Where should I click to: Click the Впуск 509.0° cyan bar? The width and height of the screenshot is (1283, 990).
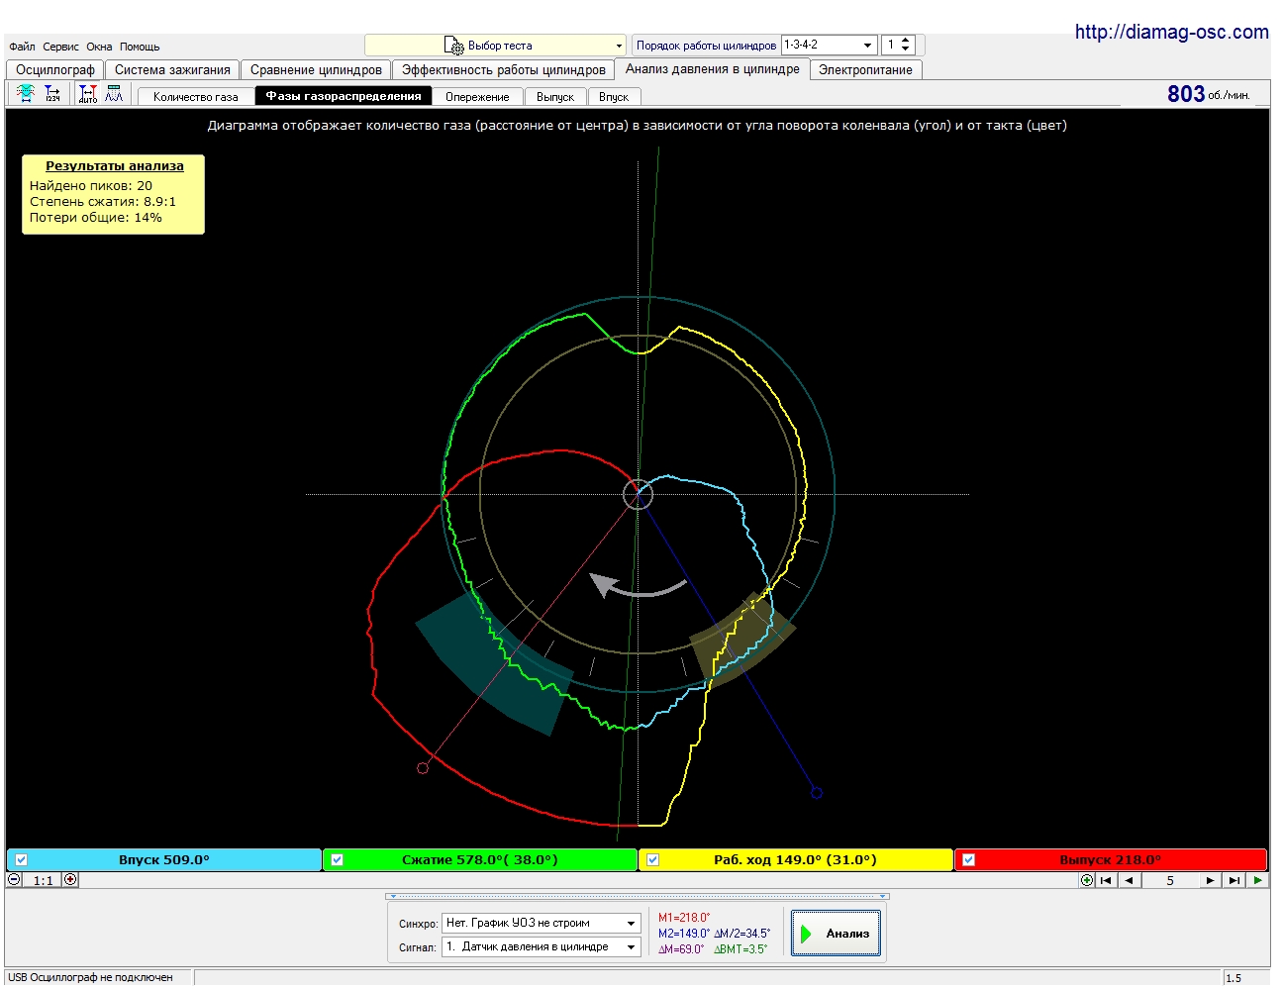(x=164, y=859)
